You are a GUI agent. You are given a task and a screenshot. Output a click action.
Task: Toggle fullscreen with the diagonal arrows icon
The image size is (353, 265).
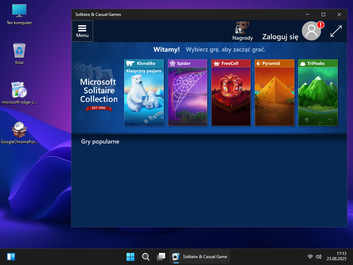point(336,31)
